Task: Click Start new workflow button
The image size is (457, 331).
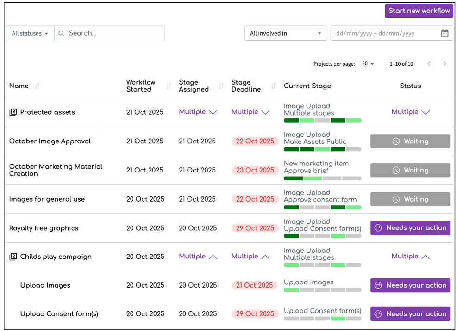Action: click(419, 11)
